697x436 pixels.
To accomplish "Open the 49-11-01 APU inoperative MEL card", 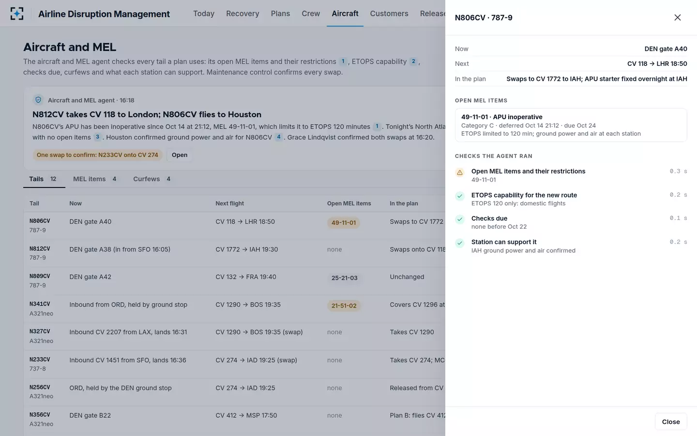I will (571, 125).
